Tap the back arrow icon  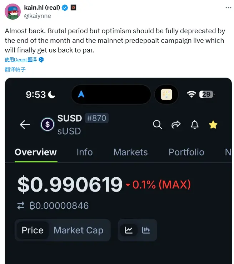(25, 124)
